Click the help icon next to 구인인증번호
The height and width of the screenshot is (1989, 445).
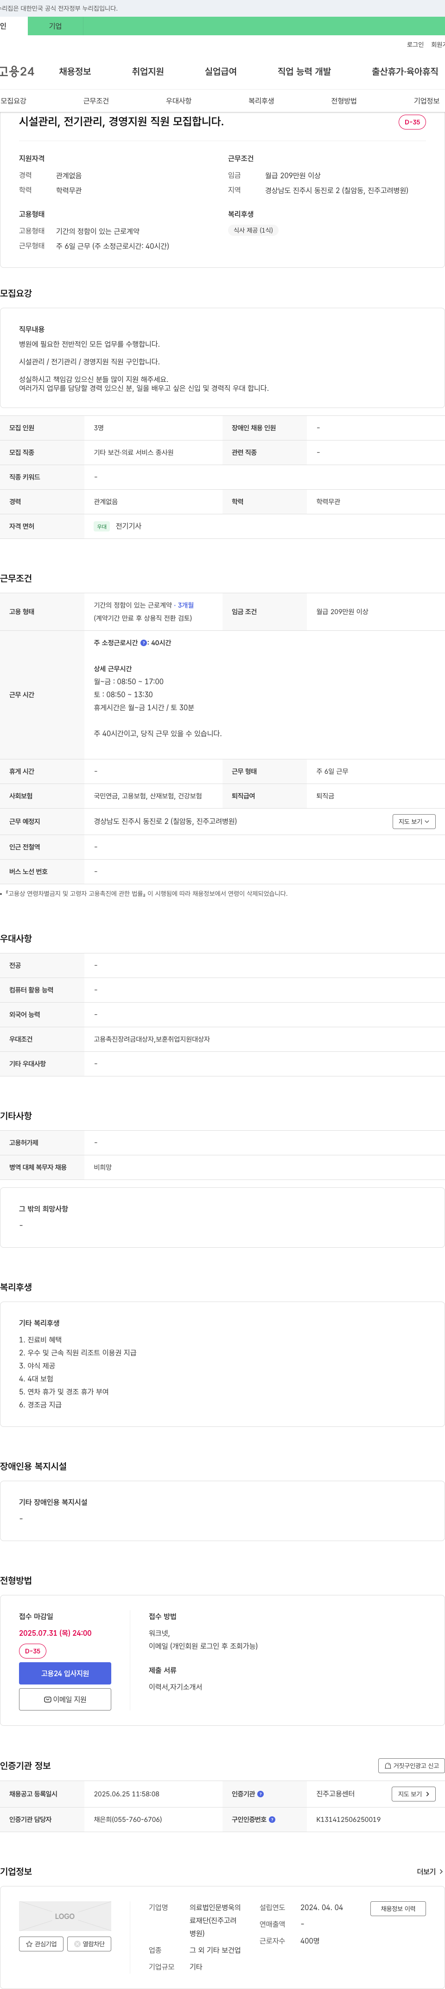tap(272, 1819)
